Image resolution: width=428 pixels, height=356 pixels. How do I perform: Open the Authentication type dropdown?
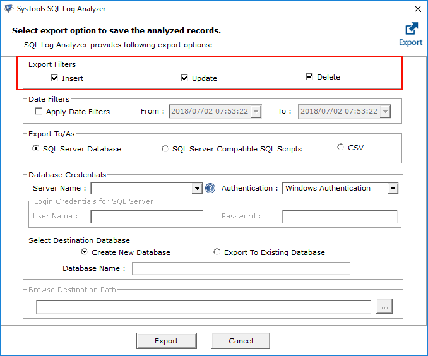[x=393, y=188]
